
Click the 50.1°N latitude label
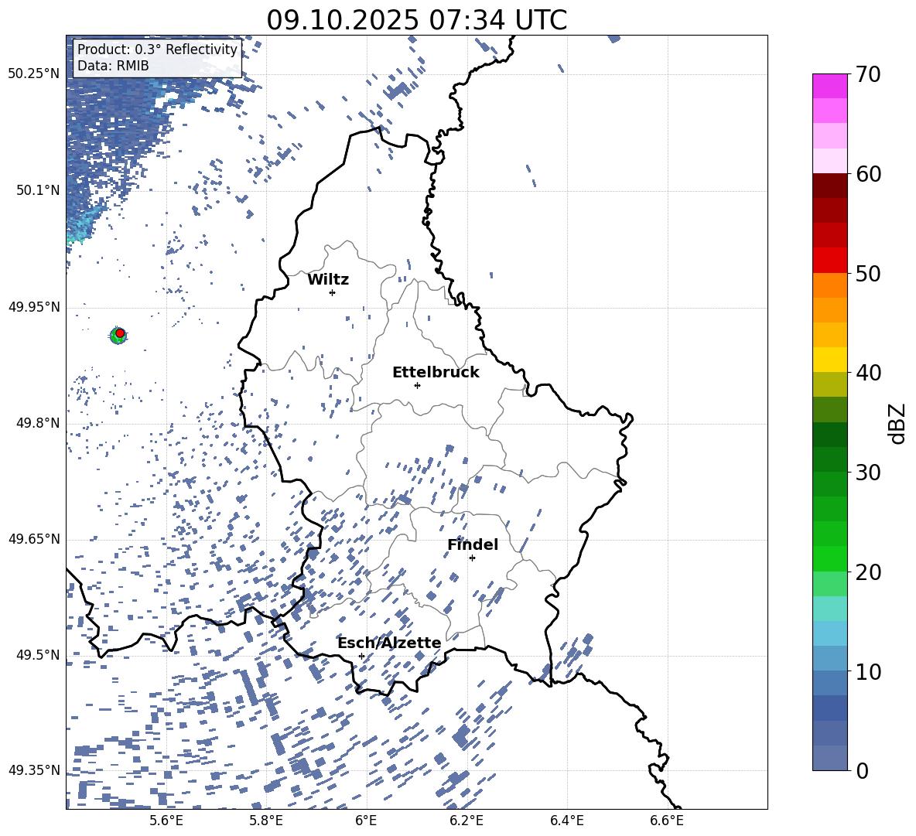click(x=38, y=190)
